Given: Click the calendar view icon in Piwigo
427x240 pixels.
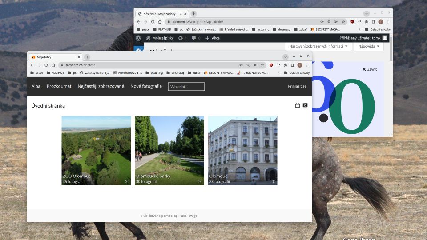Looking at the screenshot, I should [298, 105].
